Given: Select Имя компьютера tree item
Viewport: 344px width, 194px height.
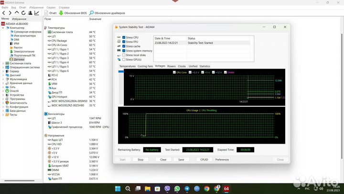Looking at the screenshot, I should click(x=23, y=35).
